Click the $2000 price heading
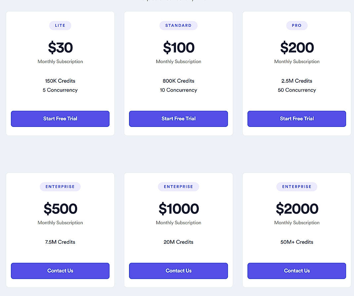 pos(296,209)
